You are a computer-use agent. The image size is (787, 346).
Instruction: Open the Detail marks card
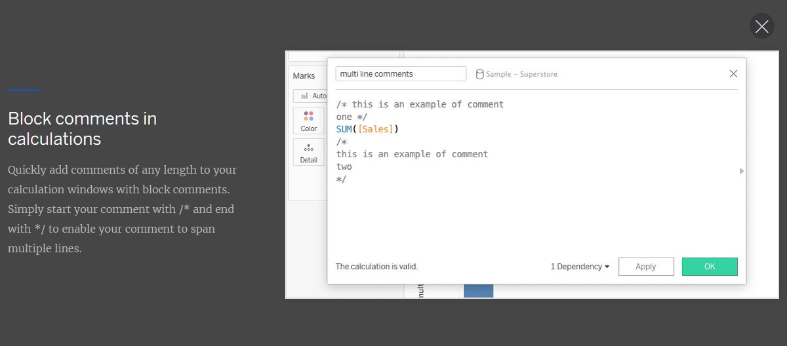pos(308,153)
